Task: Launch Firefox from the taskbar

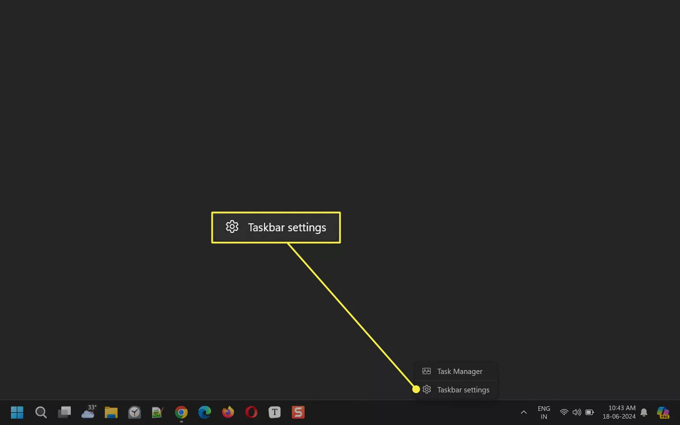Action: 228,412
